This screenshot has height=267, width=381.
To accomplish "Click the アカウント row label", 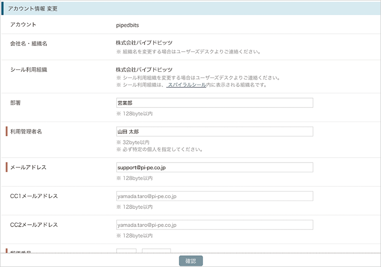I will click(x=23, y=25).
